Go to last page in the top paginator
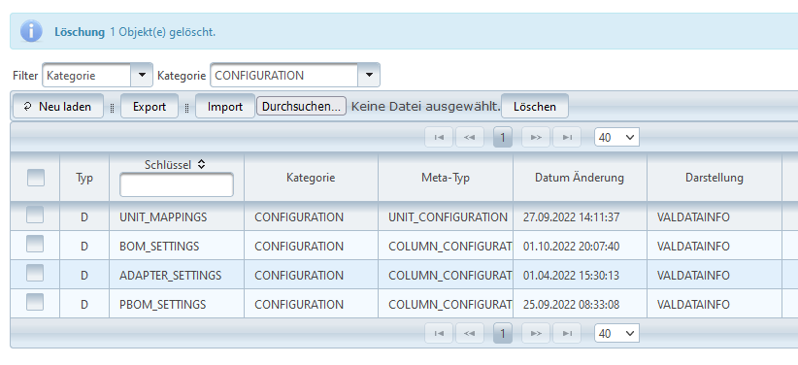Screen dimensions: 798x365 coord(567,138)
